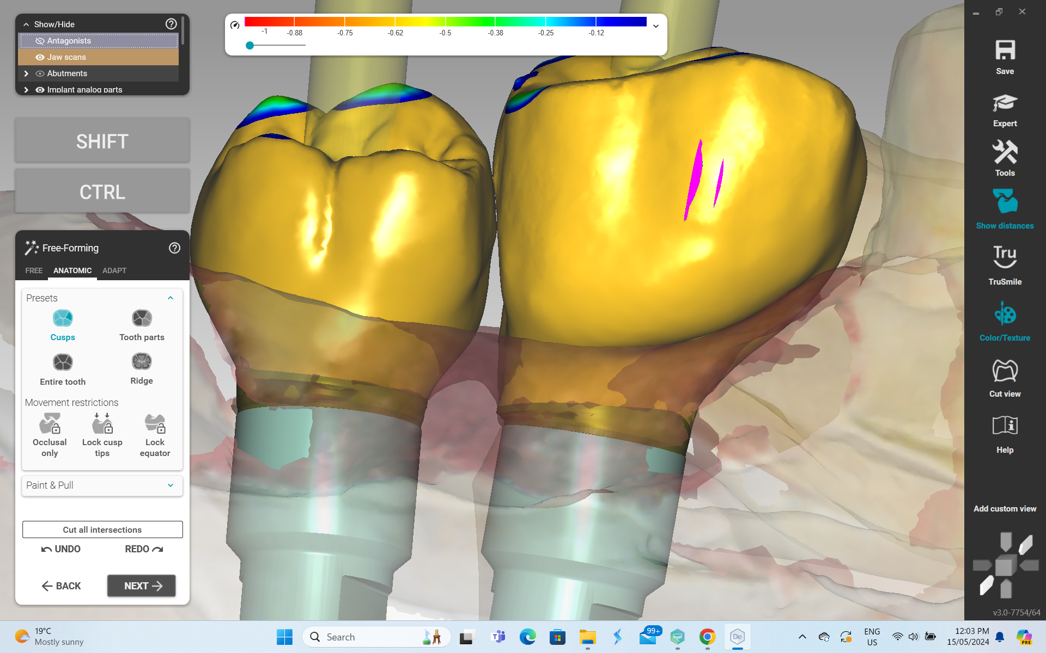Viewport: 1046px width, 653px height.
Task: Switch to the ADAPT tab
Action: [x=114, y=270]
